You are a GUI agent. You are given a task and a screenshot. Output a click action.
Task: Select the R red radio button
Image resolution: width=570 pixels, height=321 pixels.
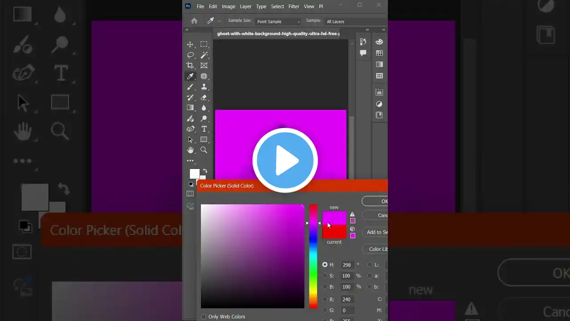pyautogui.click(x=325, y=300)
